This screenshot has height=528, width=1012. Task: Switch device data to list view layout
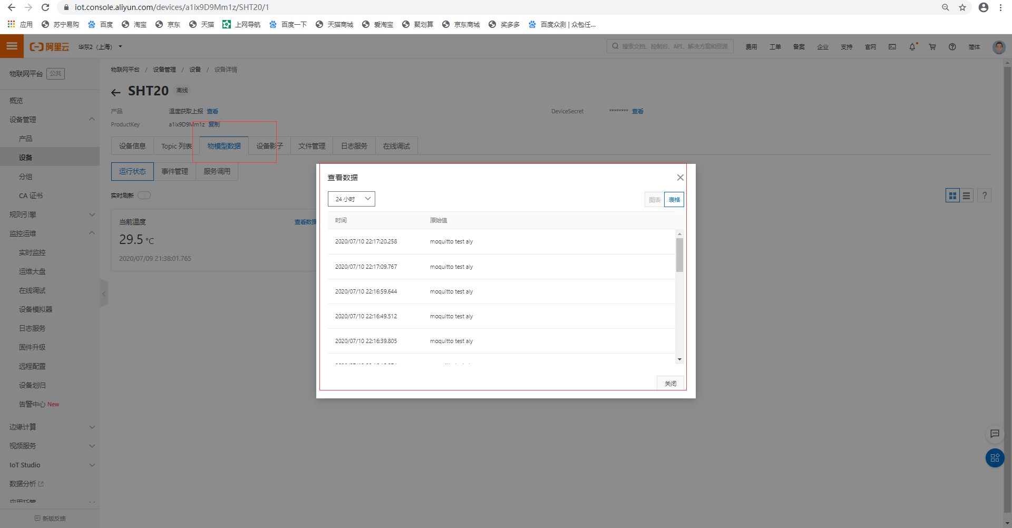coord(967,195)
